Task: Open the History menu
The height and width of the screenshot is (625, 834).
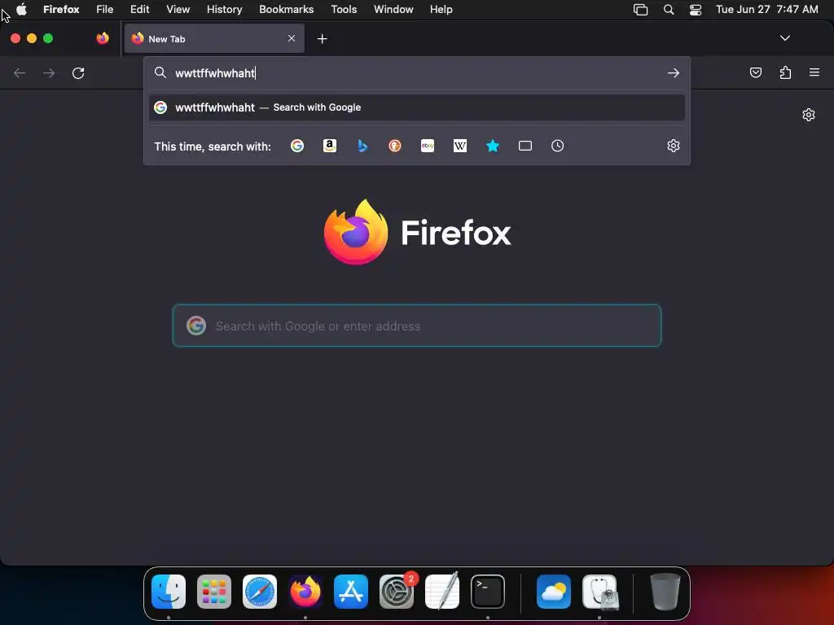Action: click(225, 9)
